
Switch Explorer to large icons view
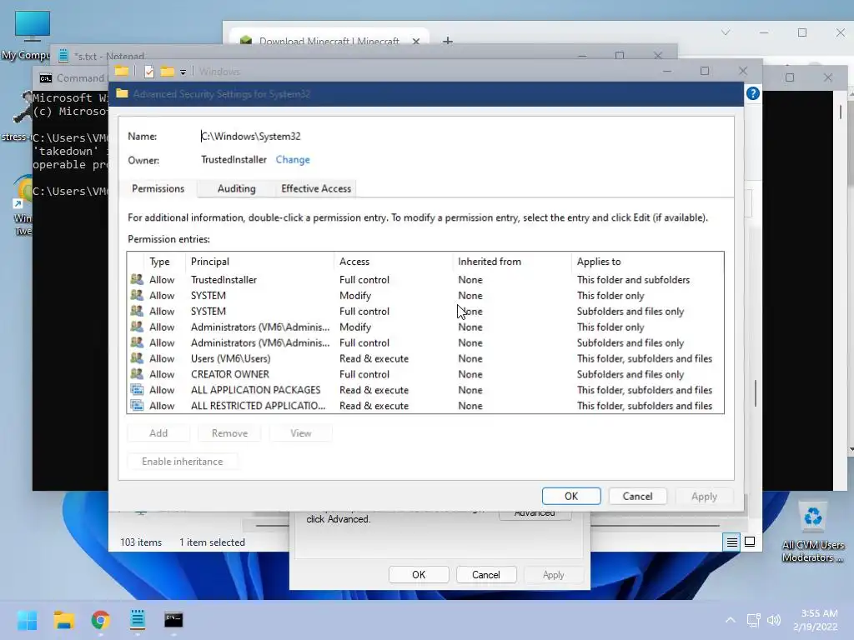750,542
